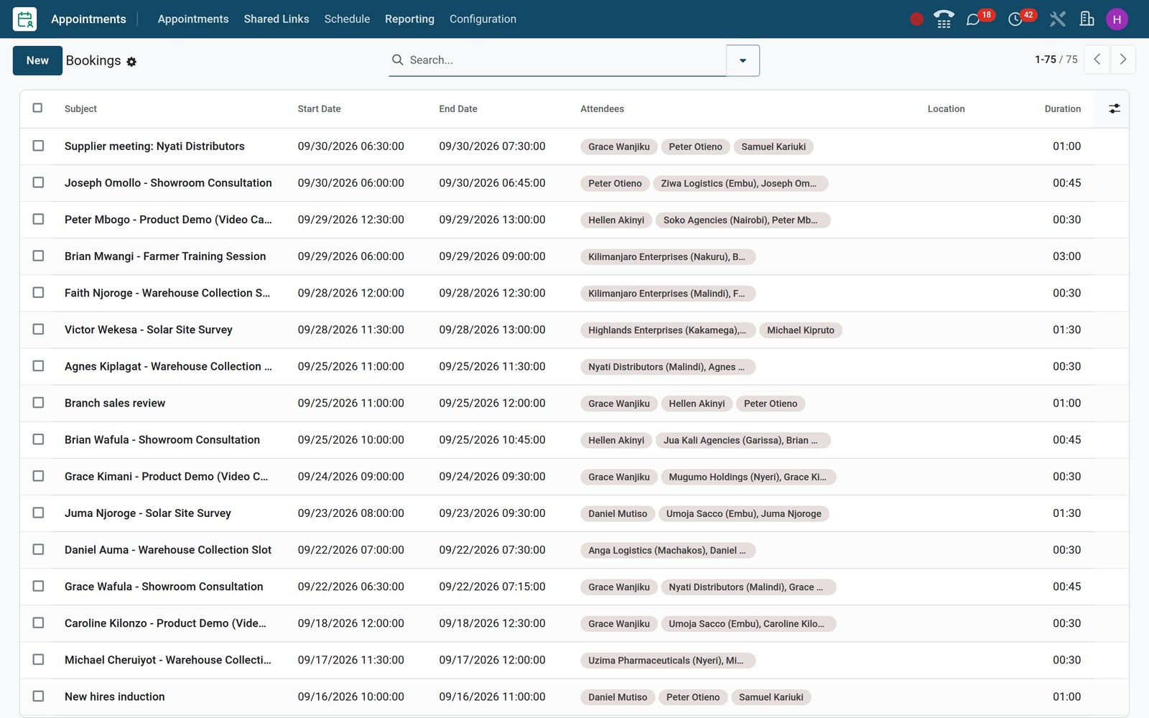Image resolution: width=1149 pixels, height=718 pixels.
Task: Click the search magnifier icon
Action: point(397,60)
